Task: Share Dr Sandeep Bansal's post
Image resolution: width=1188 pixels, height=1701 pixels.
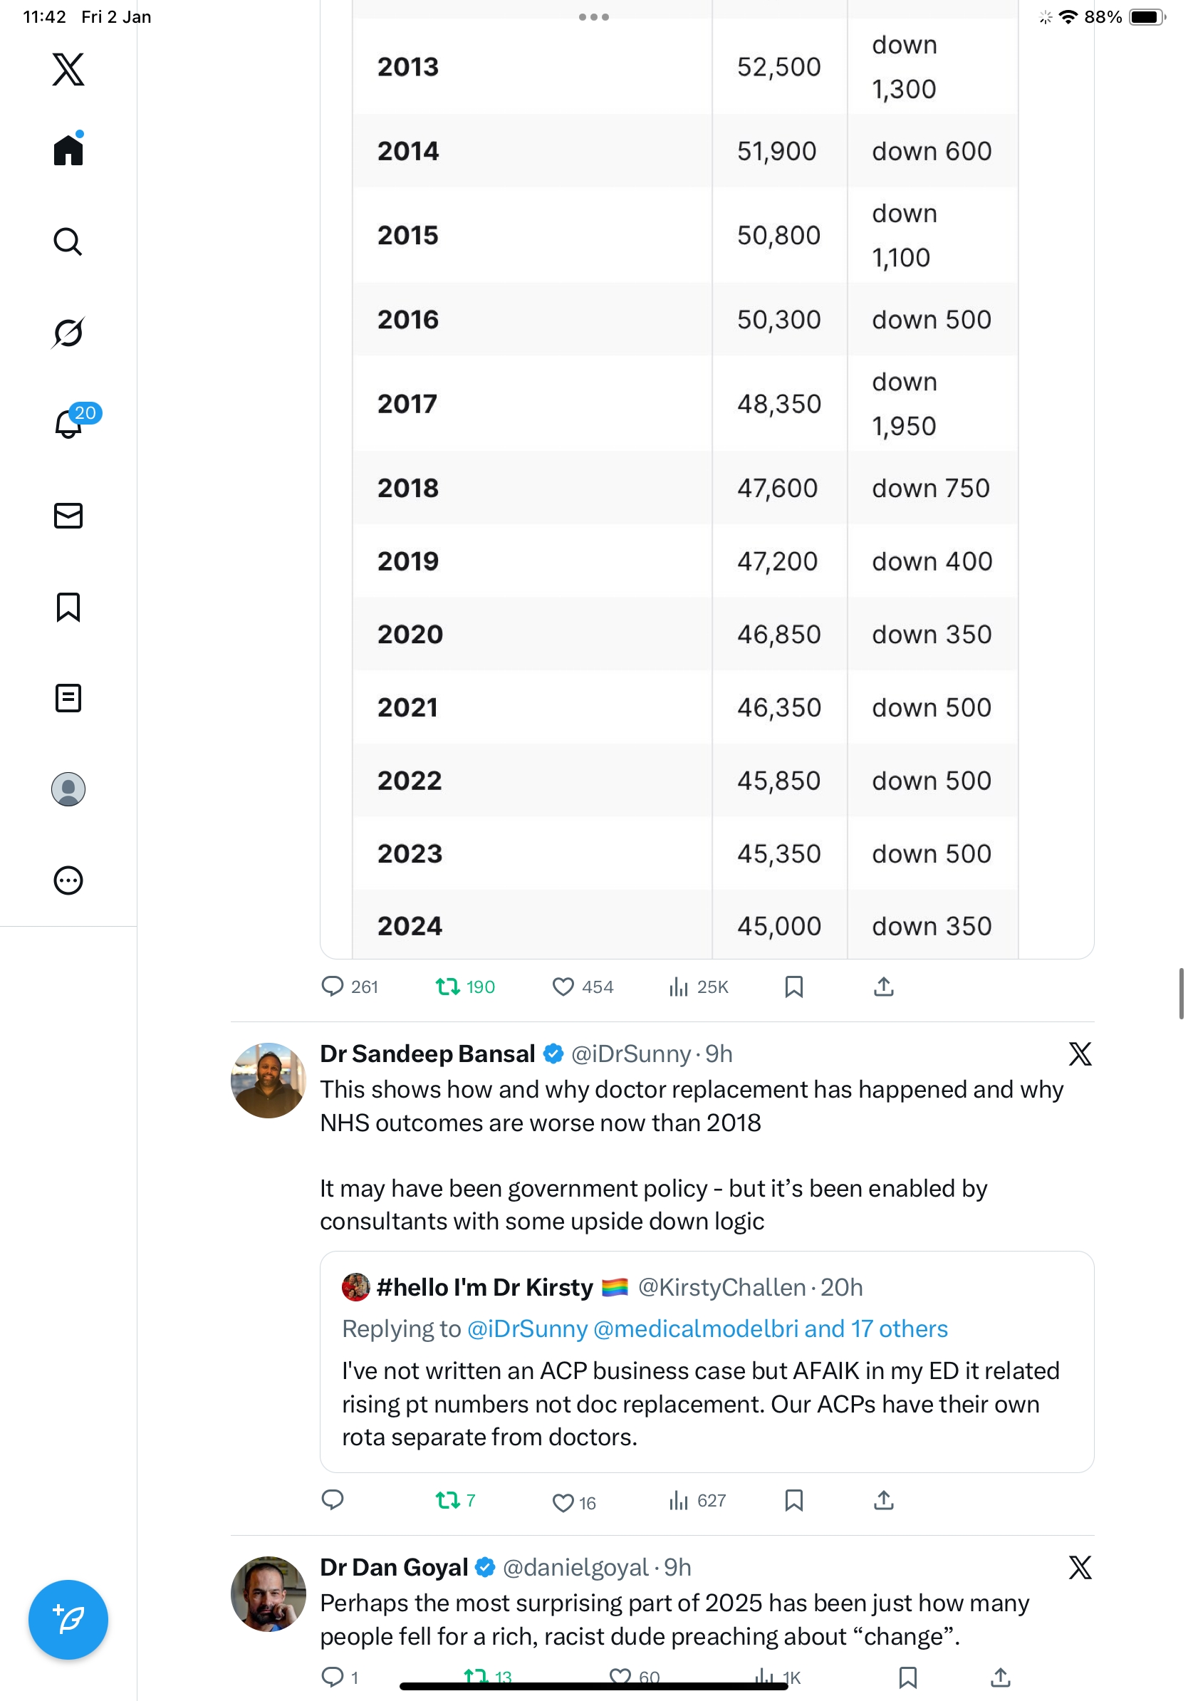Action: [x=884, y=1500]
